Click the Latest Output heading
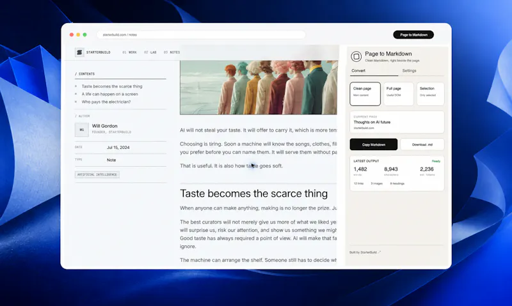Viewport: 512px width, 306px height. [366, 161]
